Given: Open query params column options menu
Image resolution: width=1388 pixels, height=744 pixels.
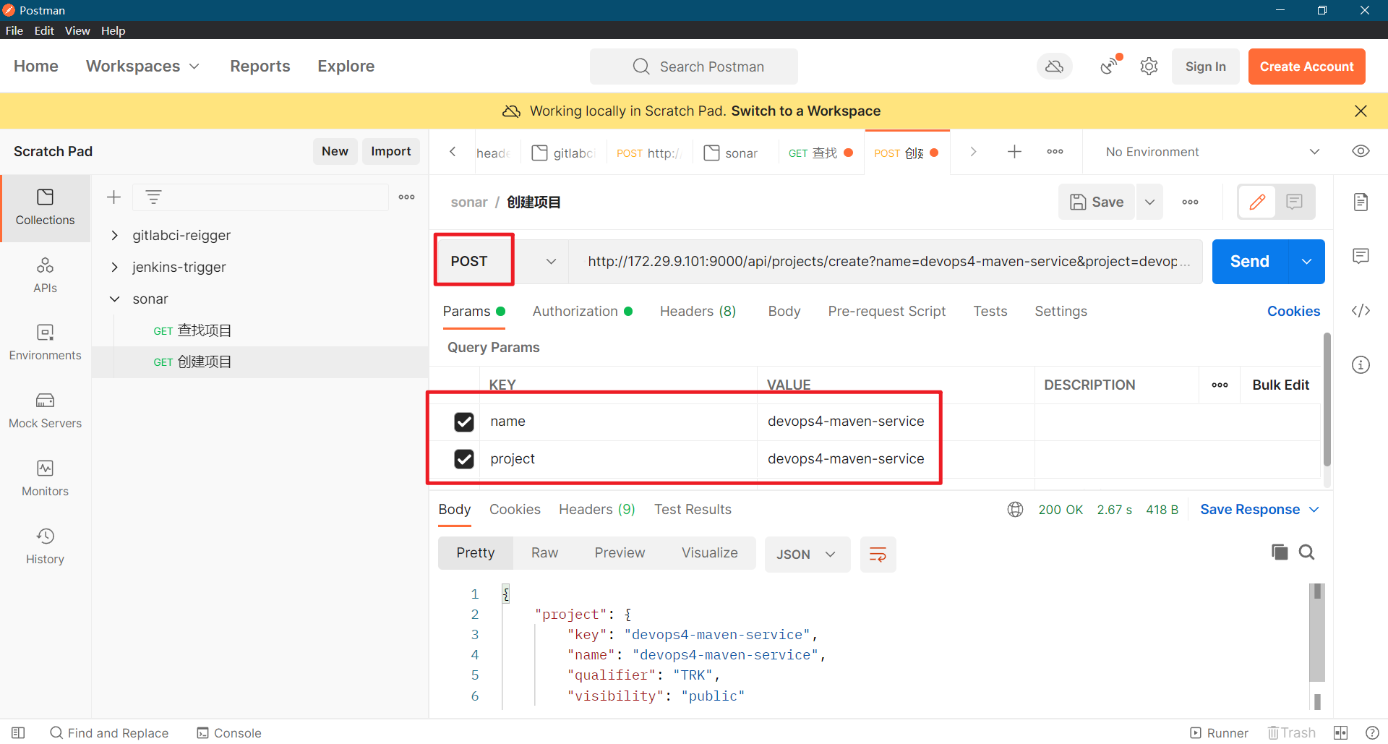Looking at the screenshot, I should click(1220, 385).
